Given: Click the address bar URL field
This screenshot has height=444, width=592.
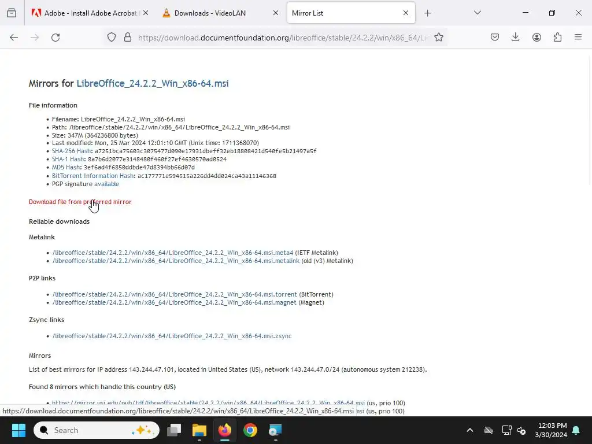Looking at the screenshot, I should (x=283, y=38).
